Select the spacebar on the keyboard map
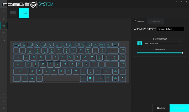189x112 pixels. point(61,79)
